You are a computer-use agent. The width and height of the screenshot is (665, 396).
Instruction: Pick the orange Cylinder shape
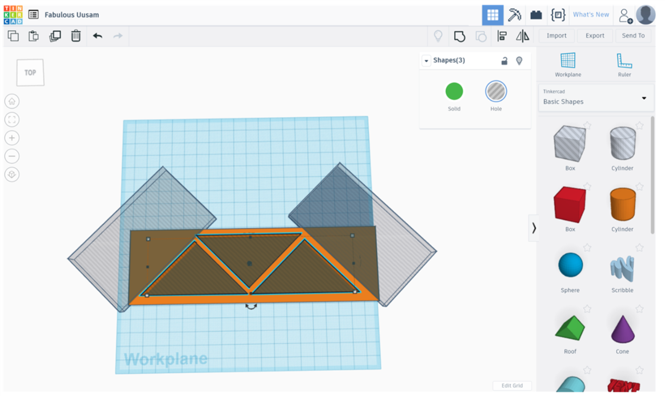click(622, 204)
